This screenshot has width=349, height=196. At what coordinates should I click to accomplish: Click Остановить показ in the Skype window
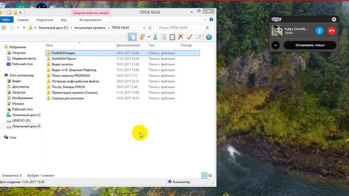coord(310,45)
